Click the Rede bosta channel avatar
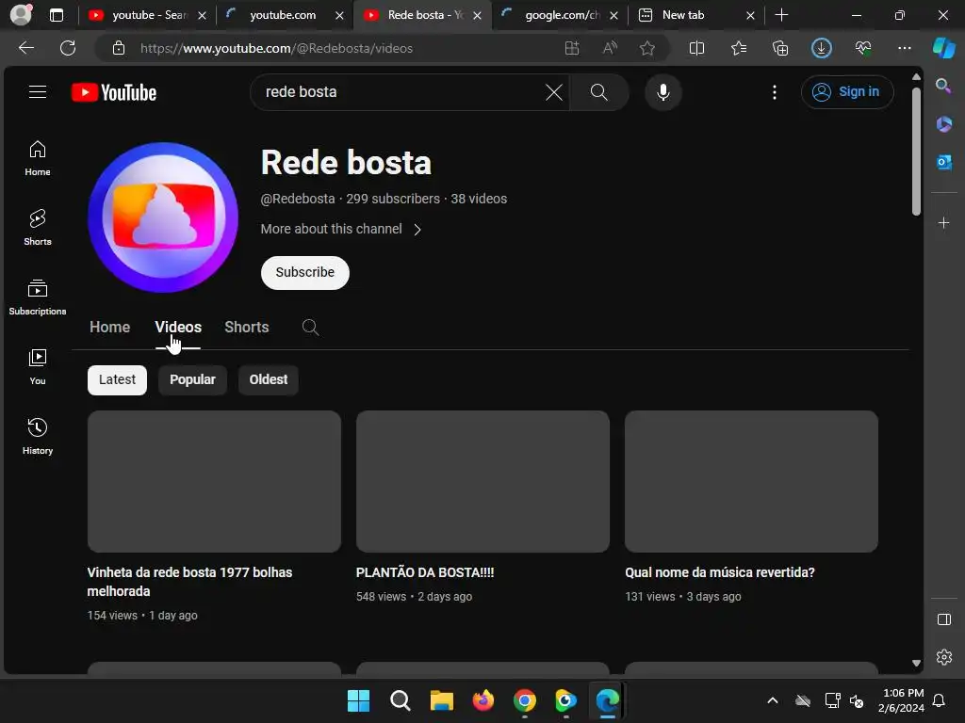Image resolution: width=965 pixels, height=723 pixels. click(x=163, y=217)
